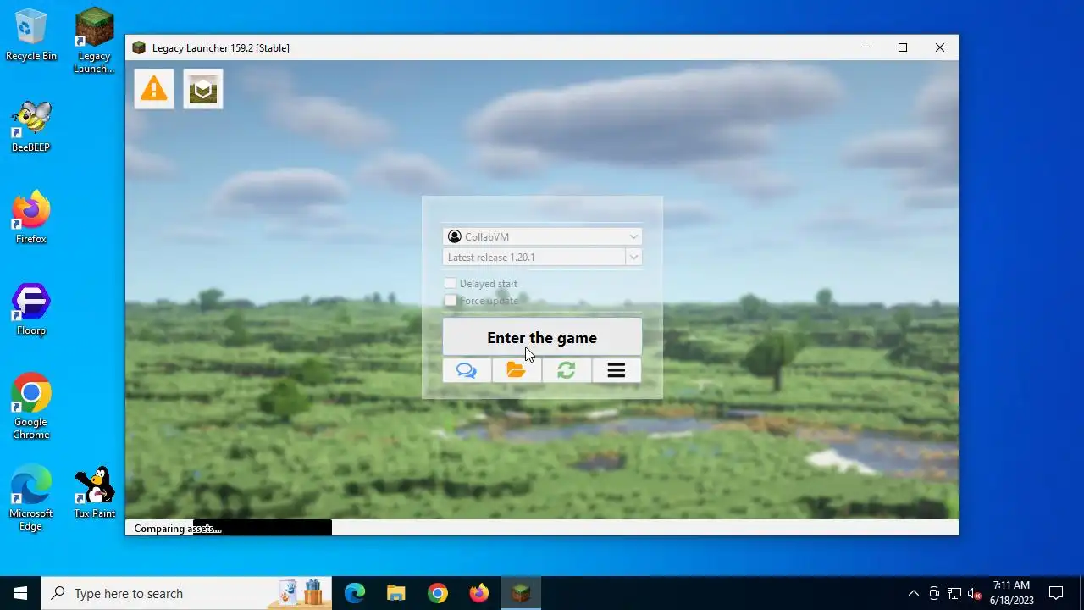Open the Windows Start menu

[x=20, y=593]
